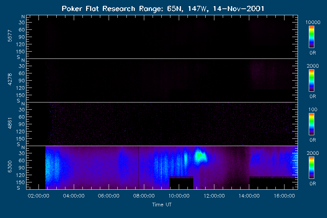Click the 14:00:00 time tick label
327x218 pixels.
tap(249, 196)
